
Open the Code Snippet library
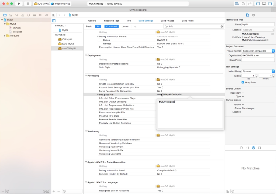[247, 148]
